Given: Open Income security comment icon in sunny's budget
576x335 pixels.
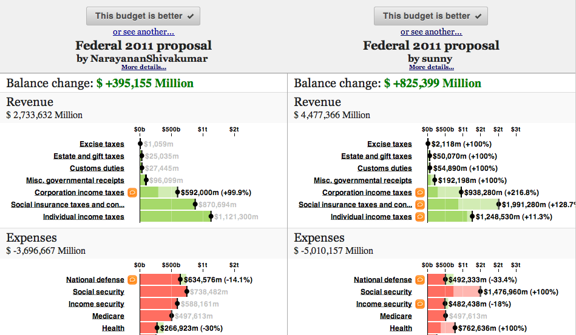Looking at the screenshot, I should [420, 304].
